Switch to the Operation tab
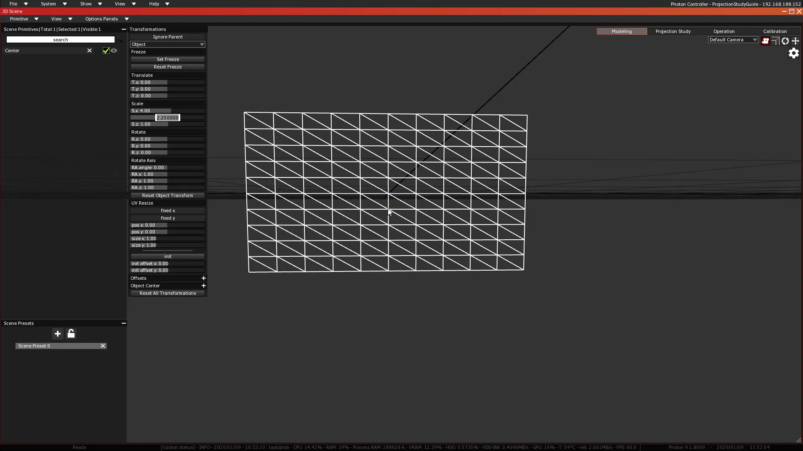This screenshot has height=451, width=803. pyautogui.click(x=724, y=31)
